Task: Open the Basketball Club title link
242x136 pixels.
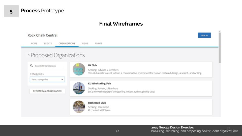Action: 97,103
